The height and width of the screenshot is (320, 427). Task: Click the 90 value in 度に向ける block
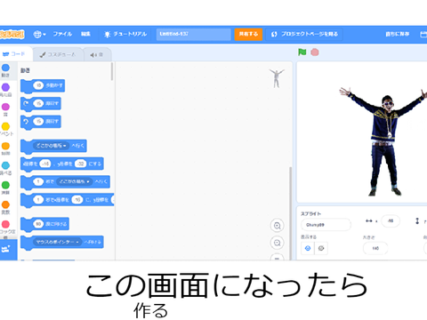tap(38, 224)
